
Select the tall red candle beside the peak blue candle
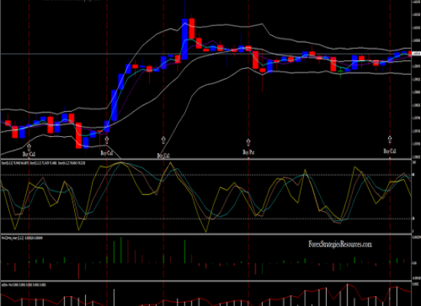(191, 29)
